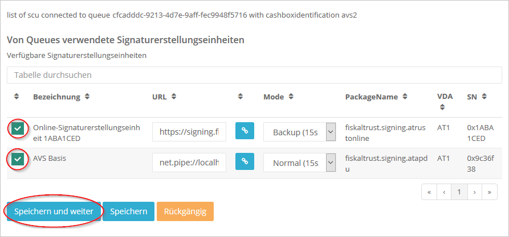This screenshot has height=237, width=509.
Task: Sort table by Mode column
Action: (290, 97)
